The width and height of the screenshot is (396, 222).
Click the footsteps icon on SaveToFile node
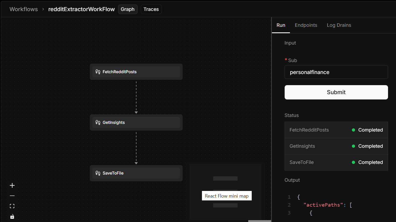point(97,173)
